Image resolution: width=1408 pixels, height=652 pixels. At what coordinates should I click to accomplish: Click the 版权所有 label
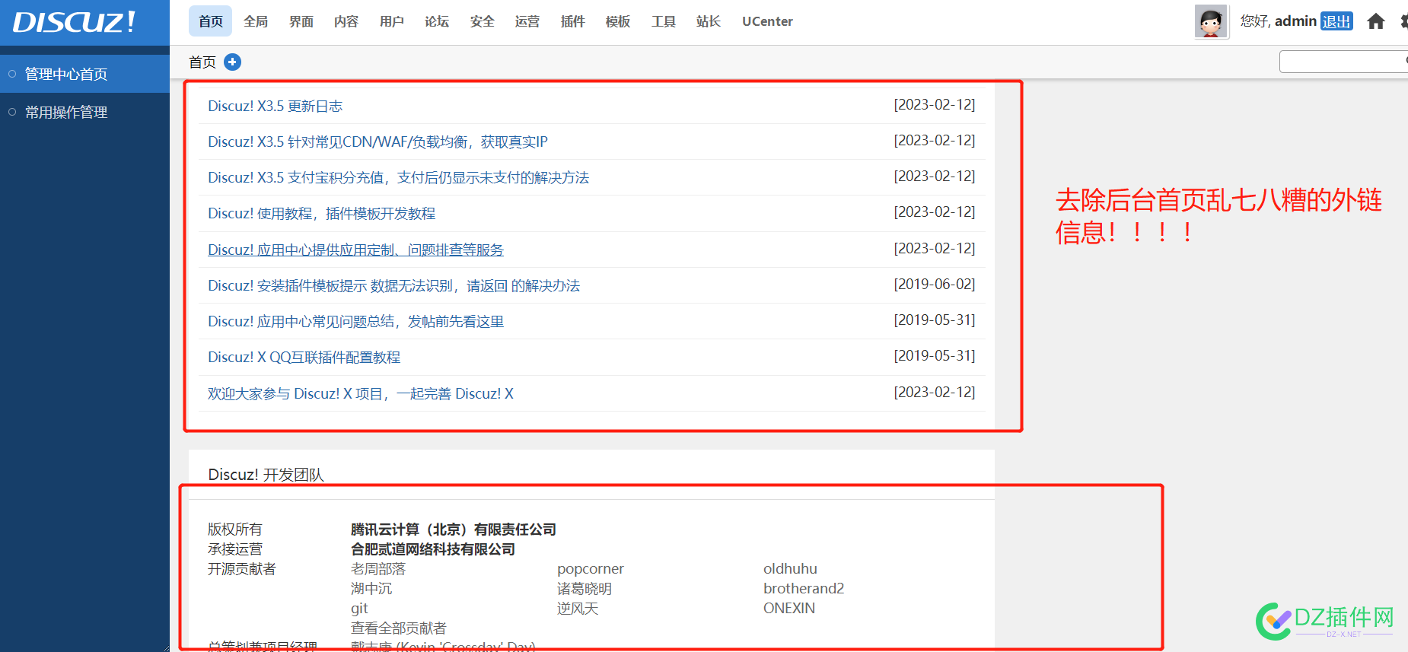[x=235, y=529]
